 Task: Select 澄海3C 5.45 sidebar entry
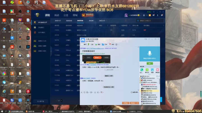(41, 41)
